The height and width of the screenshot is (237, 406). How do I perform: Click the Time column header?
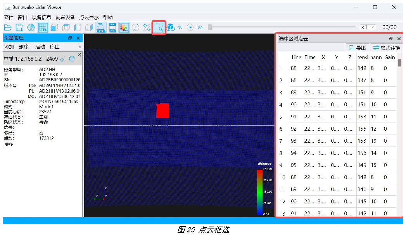310,57
